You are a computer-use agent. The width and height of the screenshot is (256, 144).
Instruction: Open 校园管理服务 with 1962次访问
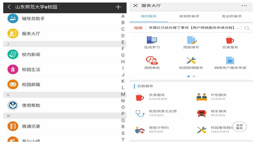202,130
